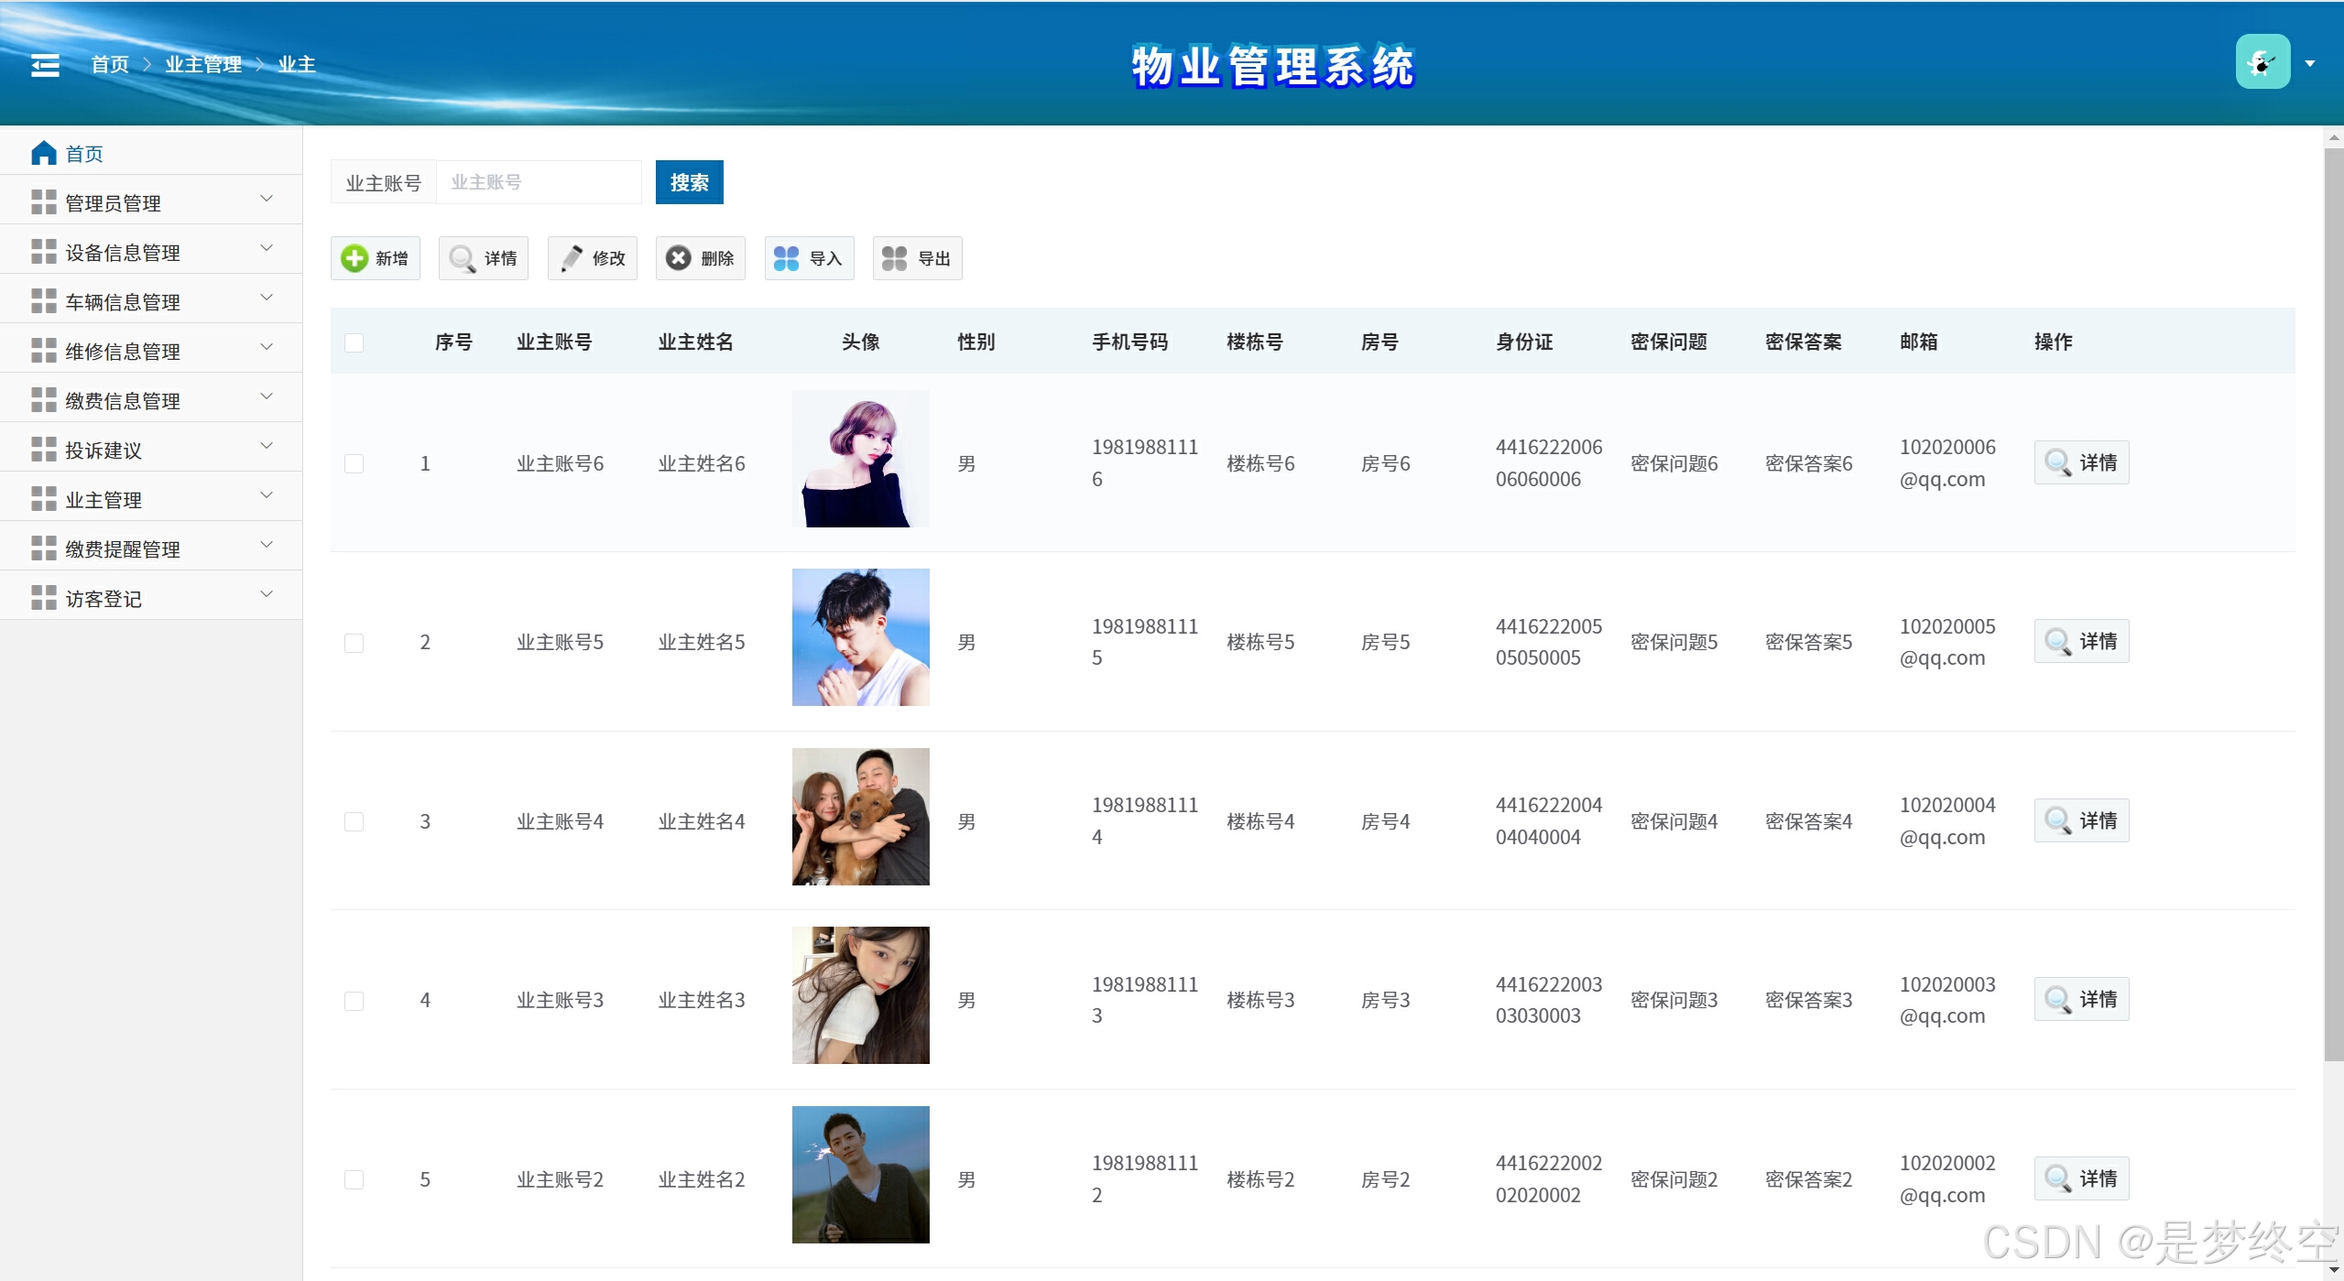Open 详情 for 业主账号3 row
Screen dimensions: 2344x1281
(x=2081, y=999)
